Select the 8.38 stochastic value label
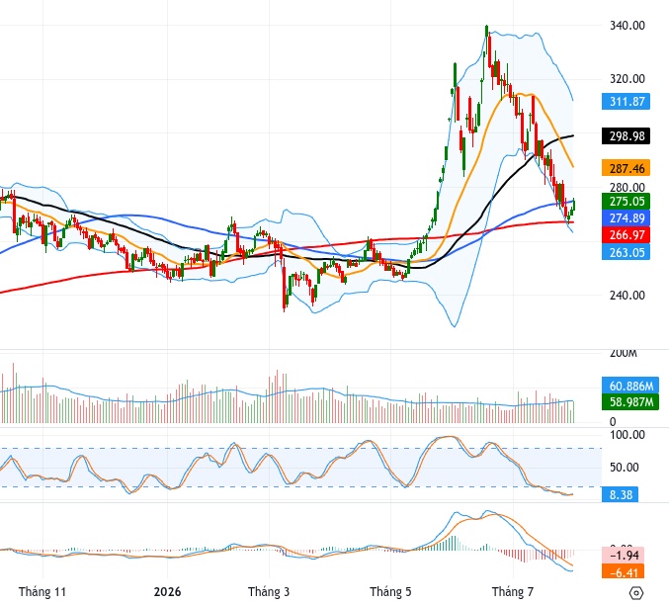Viewport: 669px width, 605px height. coord(620,495)
